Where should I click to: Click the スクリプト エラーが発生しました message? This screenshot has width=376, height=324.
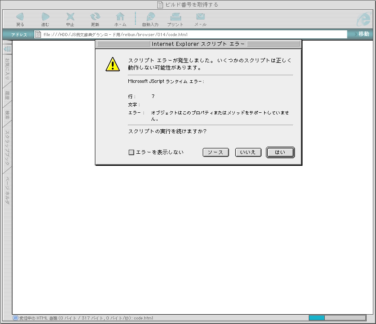[x=210, y=64]
